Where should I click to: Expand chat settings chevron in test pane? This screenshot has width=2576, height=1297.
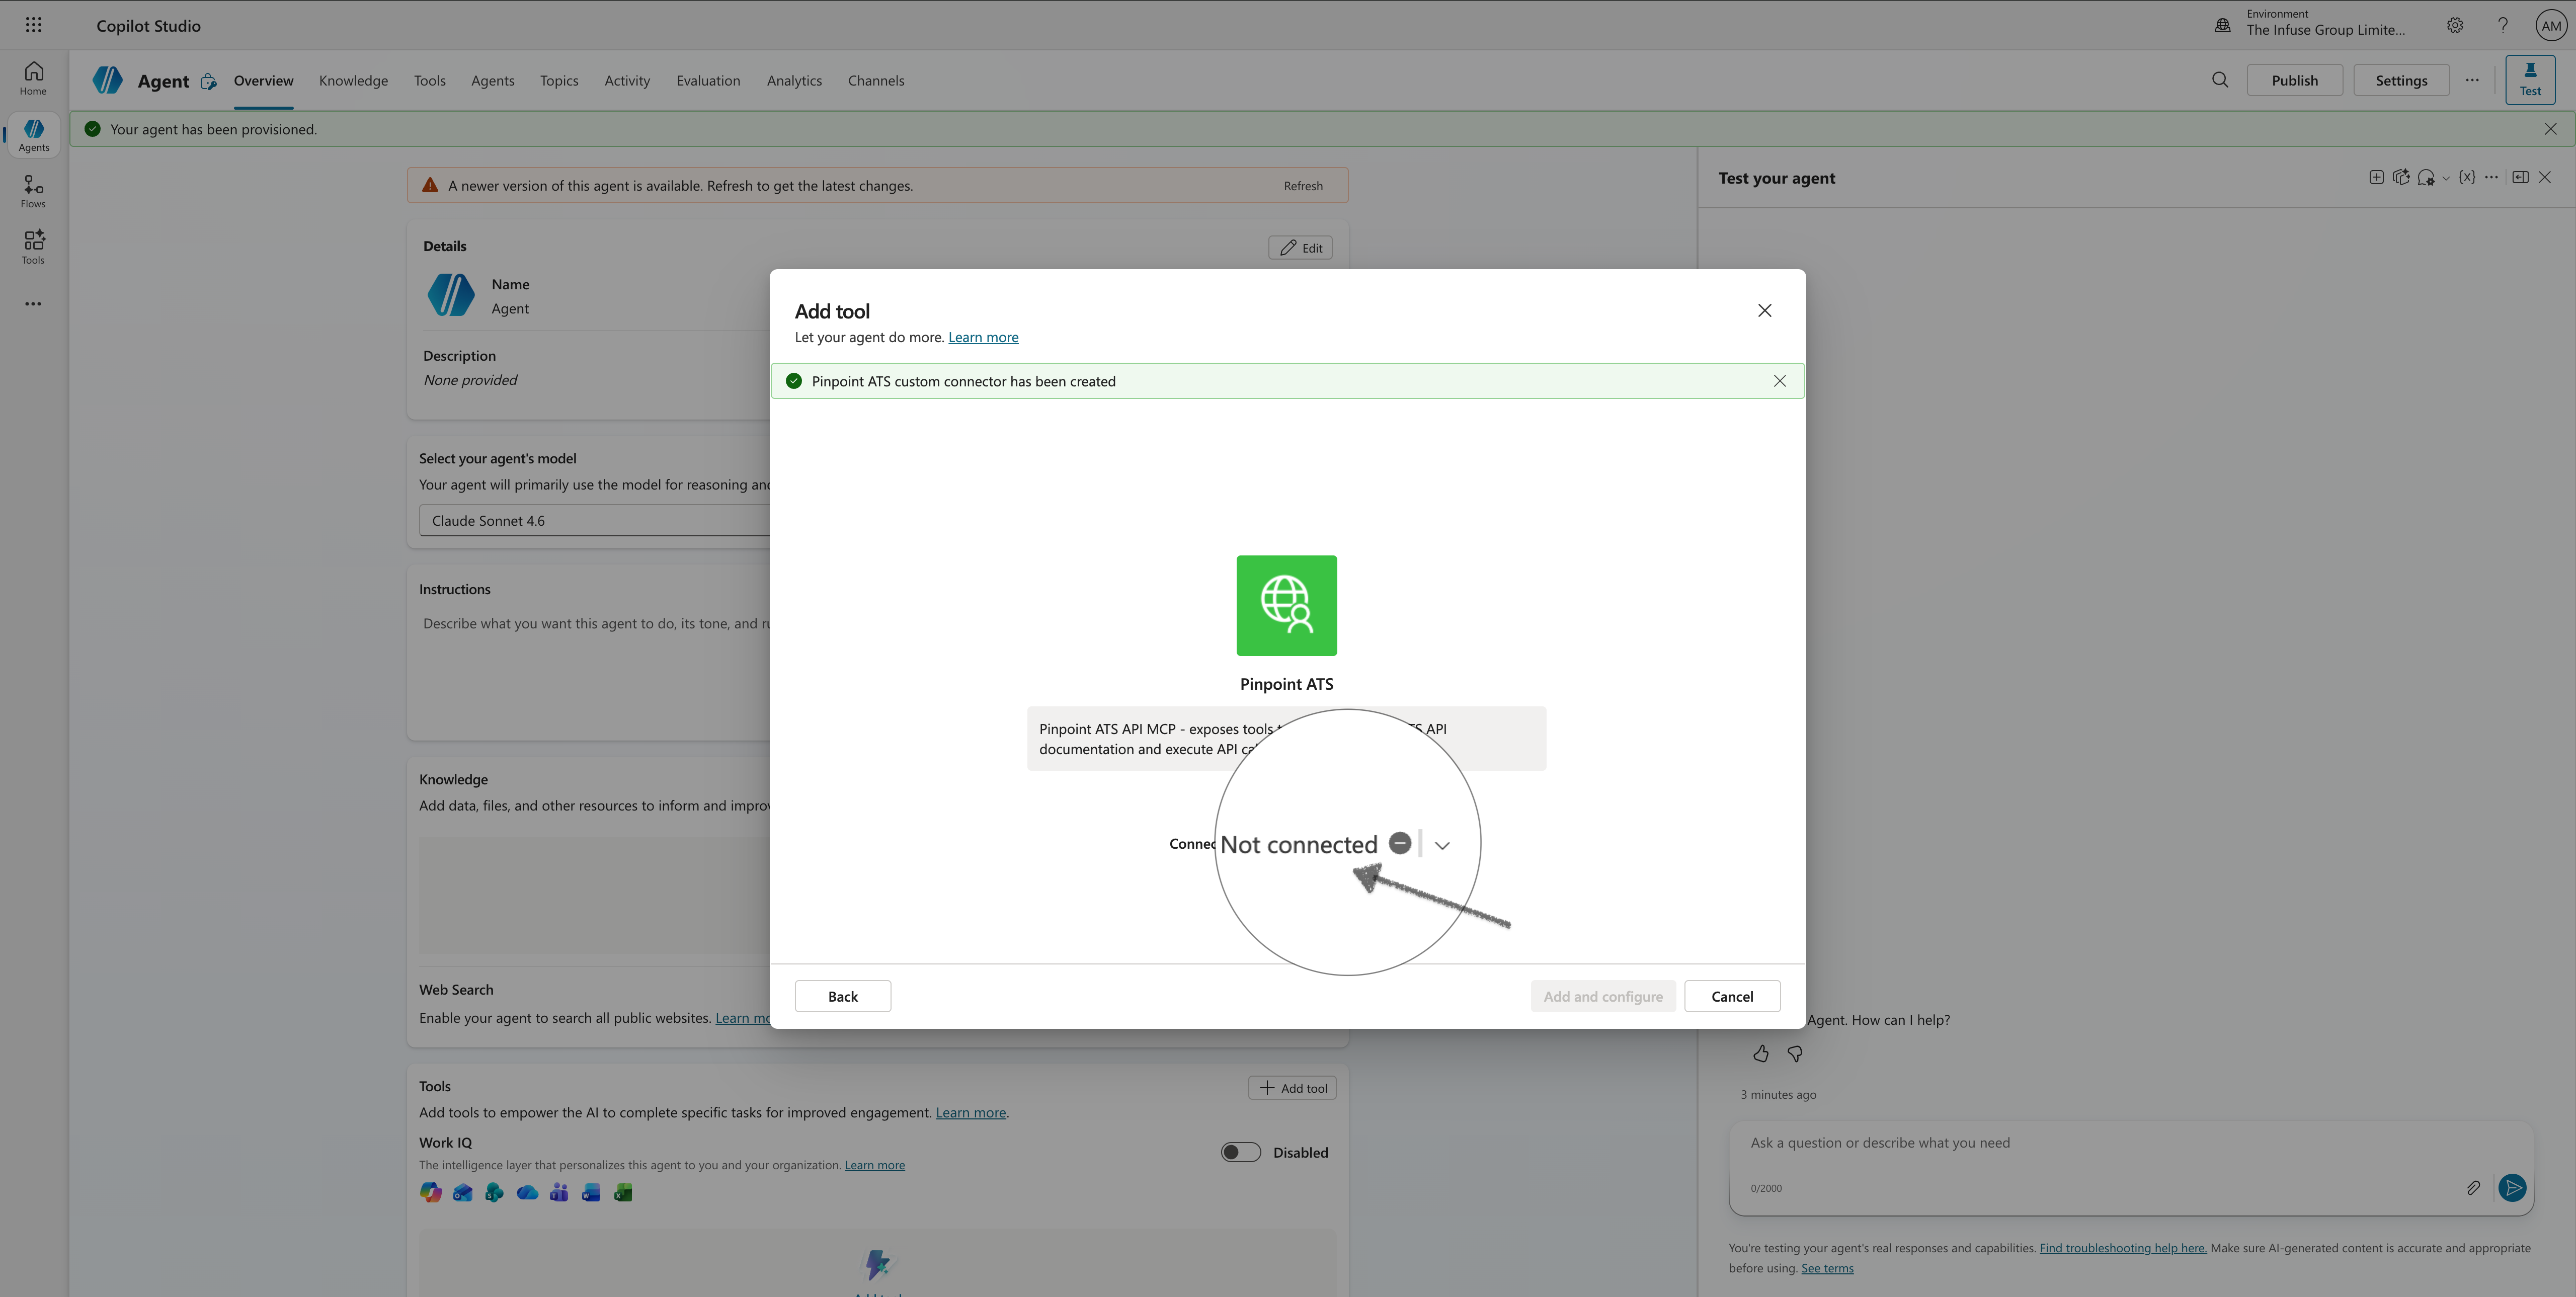[2445, 178]
